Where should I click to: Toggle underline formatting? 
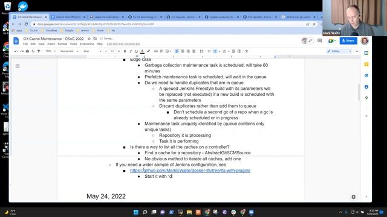136,51
